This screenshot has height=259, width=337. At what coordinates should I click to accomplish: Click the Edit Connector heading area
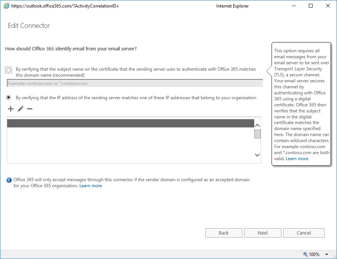click(29, 26)
